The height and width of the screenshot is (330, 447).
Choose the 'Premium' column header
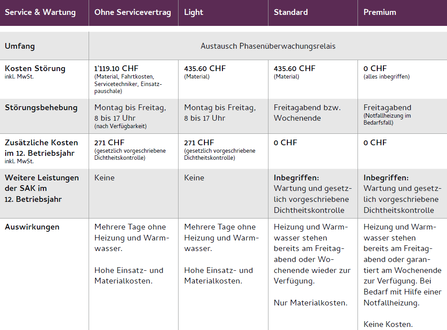(x=379, y=12)
